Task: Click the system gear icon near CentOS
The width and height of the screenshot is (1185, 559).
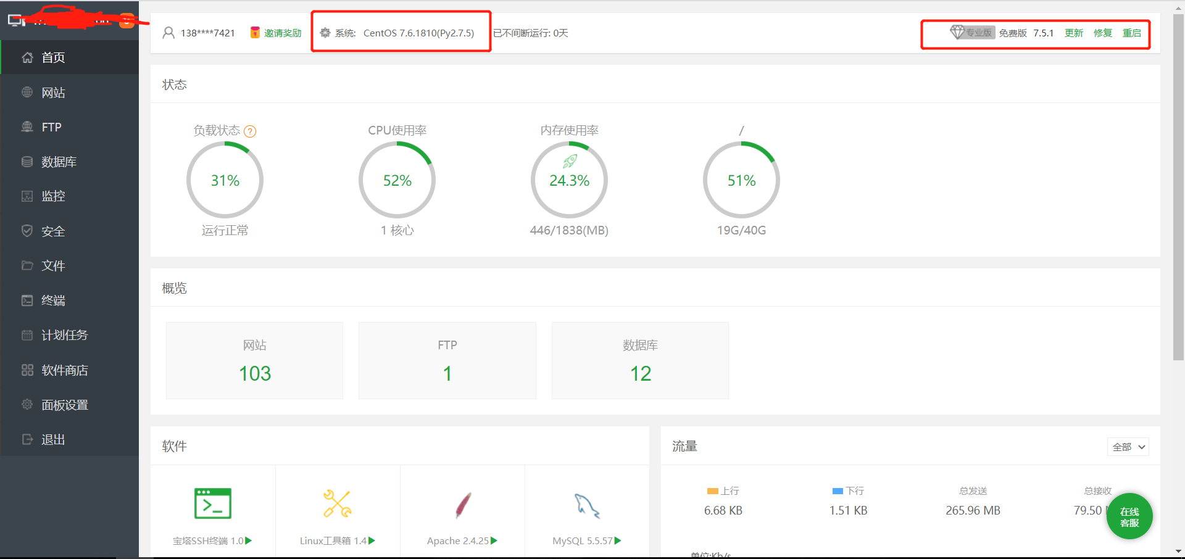Action: click(x=325, y=33)
